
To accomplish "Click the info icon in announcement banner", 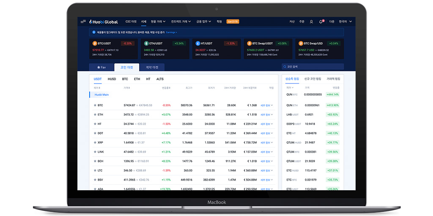I will pos(94,32).
